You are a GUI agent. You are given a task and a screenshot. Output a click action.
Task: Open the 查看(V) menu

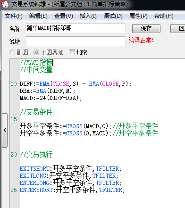(64, 16)
